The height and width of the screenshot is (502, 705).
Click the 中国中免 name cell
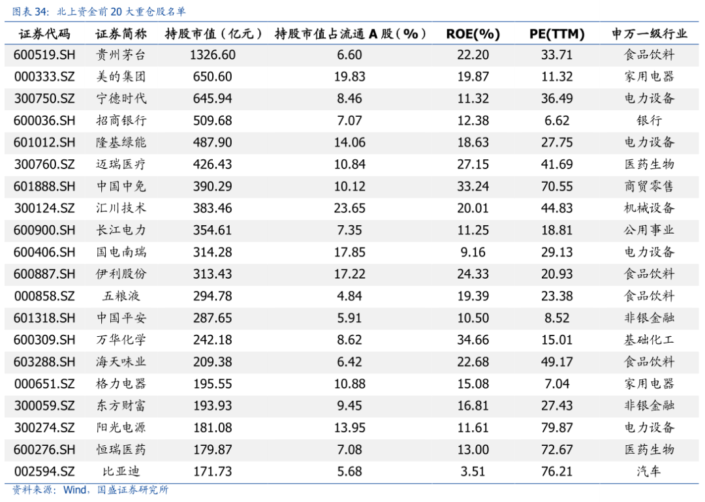pyautogui.click(x=121, y=186)
